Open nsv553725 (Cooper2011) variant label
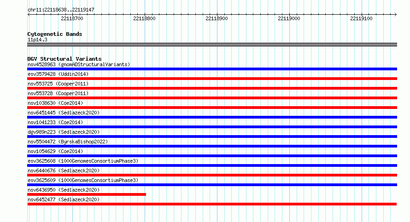The image size is (410, 222). (58, 84)
